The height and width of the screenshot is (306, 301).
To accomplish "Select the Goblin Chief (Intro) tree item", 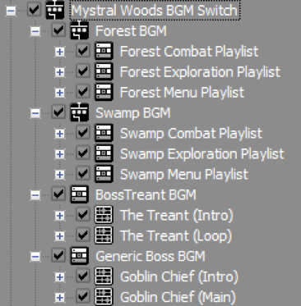I will [x=179, y=276].
